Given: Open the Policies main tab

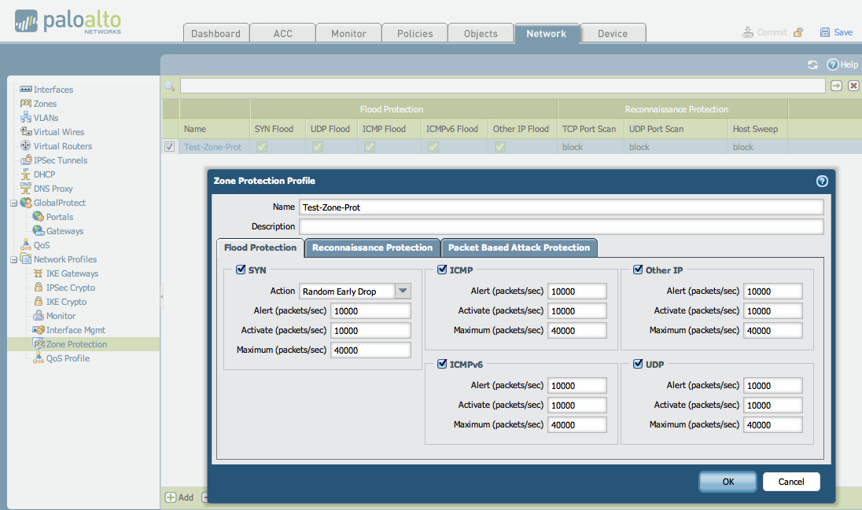Looking at the screenshot, I should click(x=414, y=33).
